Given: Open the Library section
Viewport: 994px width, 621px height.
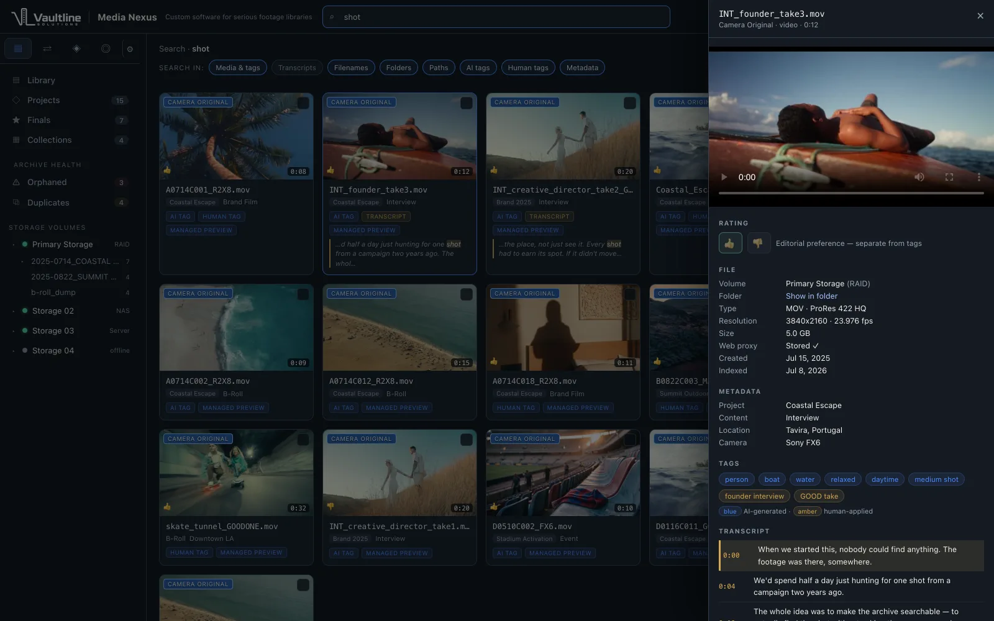Looking at the screenshot, I should (x=70, y=80).
